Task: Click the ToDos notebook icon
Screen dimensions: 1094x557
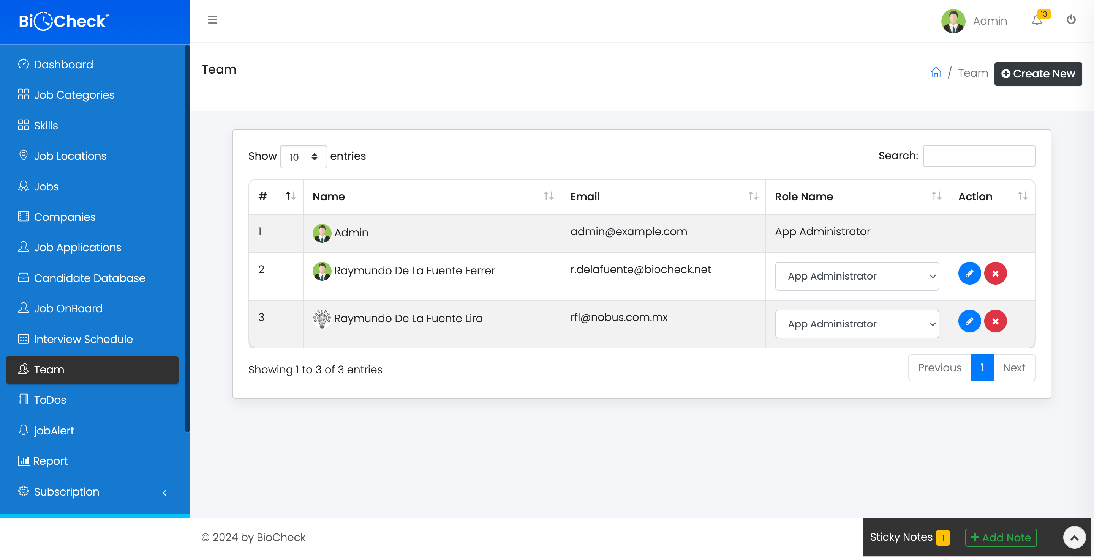Action: [23, 399]
